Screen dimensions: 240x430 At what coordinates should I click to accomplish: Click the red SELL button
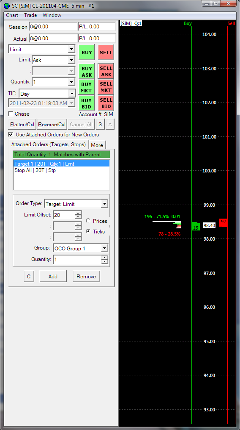pos(106,53)
